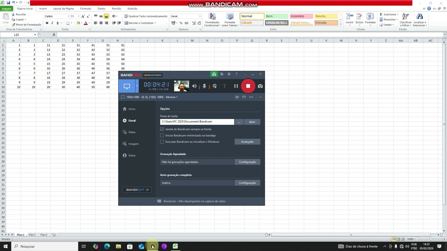
Task: Expand Bandicam recording mode dropdown arrow
Action: pyautogui.click(x=137, y=86)
